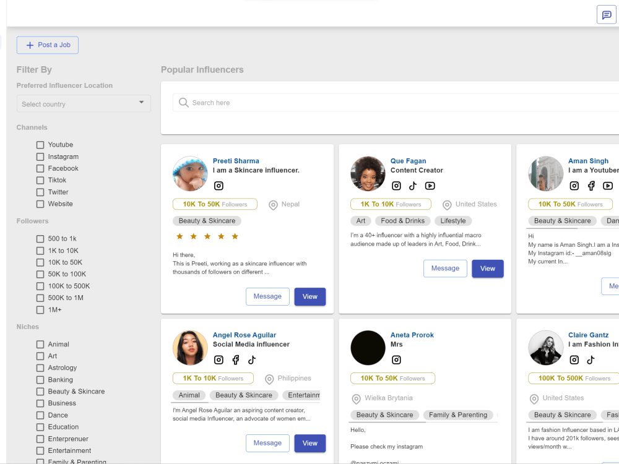This screenshot has width=619, height=464.
Task: Click Claire Gantz's Instagram icon
Action: pyautogui.click(x=574, y=360)
